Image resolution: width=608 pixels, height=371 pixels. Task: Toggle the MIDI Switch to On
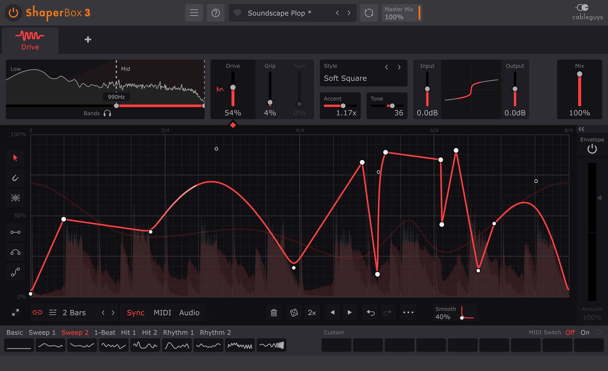(x=585, y=332)
